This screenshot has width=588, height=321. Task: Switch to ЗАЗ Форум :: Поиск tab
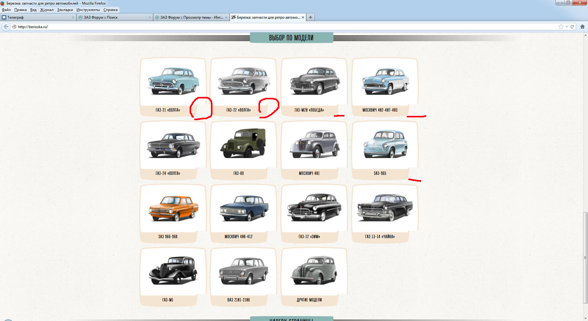pyautogui.click(x=115, y=17)
